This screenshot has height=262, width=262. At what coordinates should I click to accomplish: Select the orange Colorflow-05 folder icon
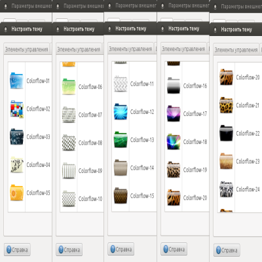16,193
